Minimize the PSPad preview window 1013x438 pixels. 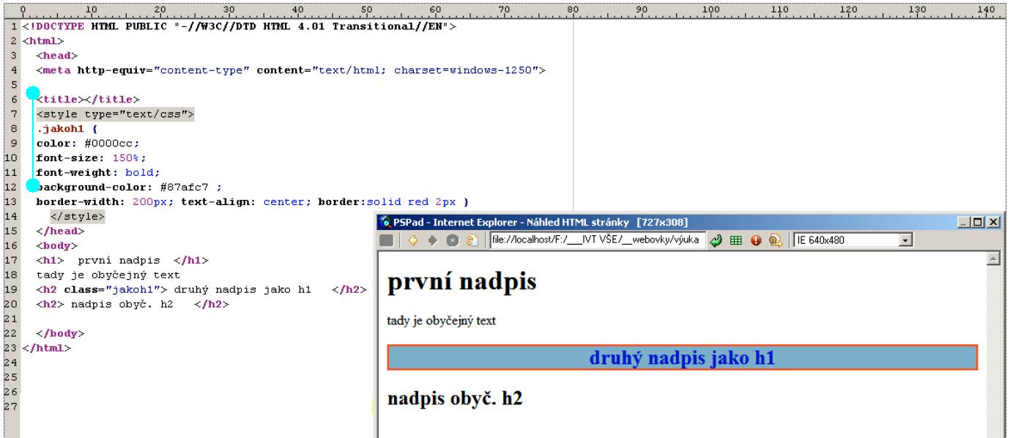point(965,222)
